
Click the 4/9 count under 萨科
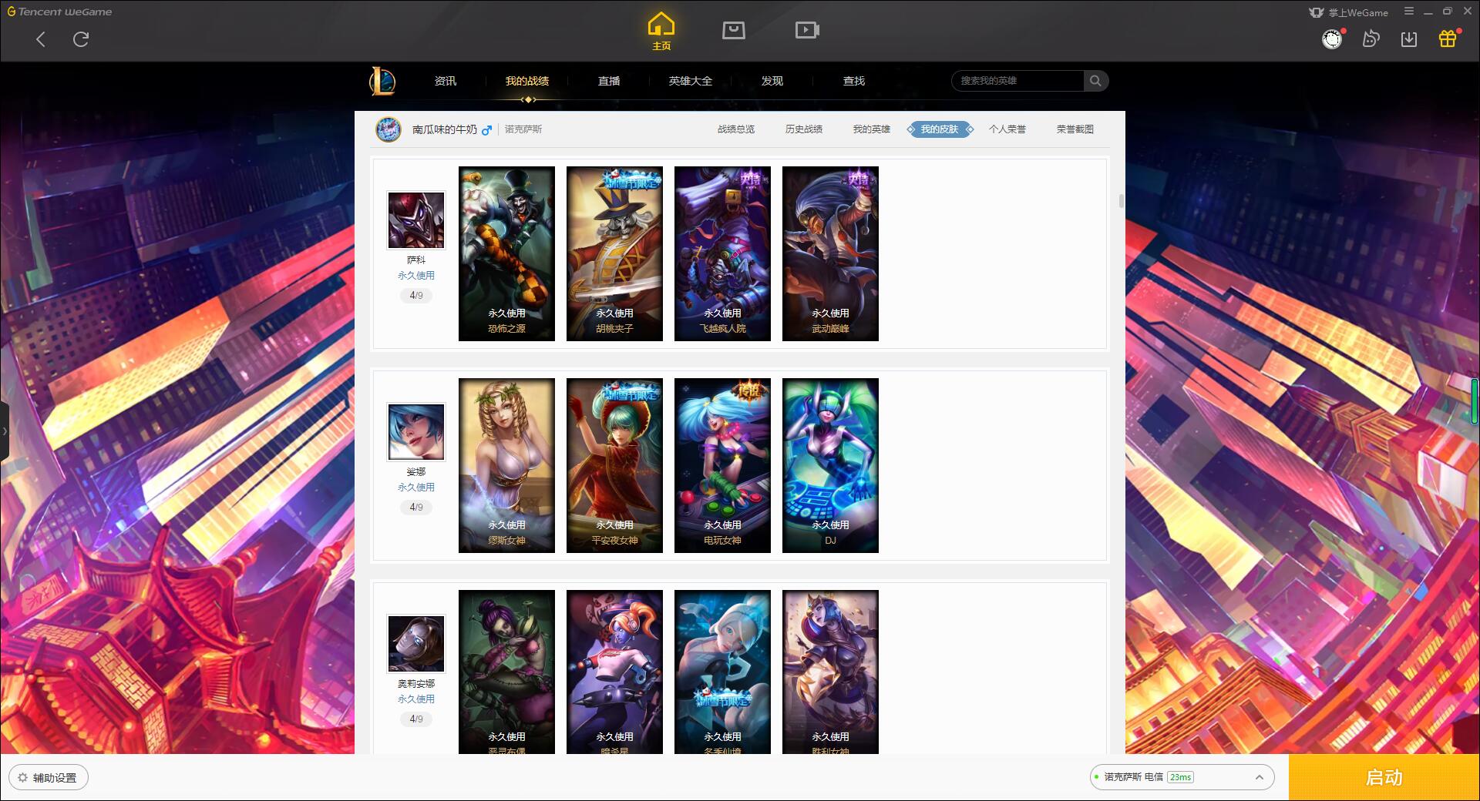click(416, 295)
